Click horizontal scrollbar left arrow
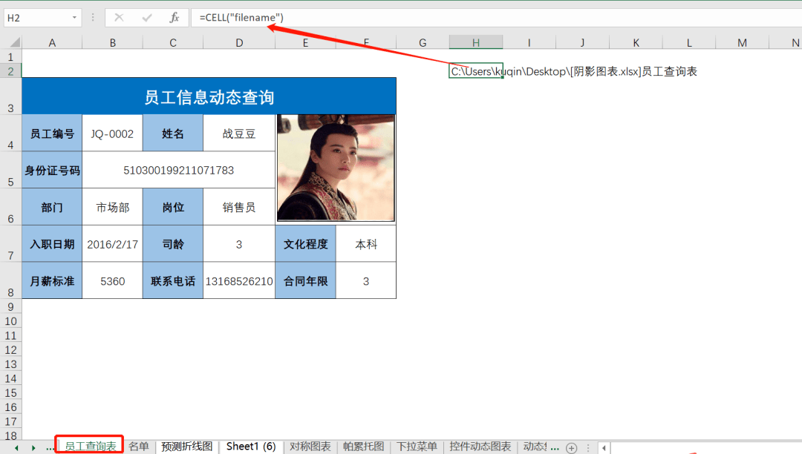 604,448
